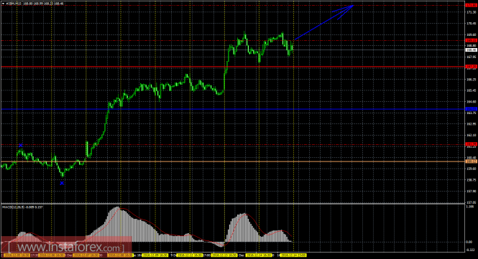Screen dimensions: 478x259
Task: Click the red 169.15 price label on axis
Action: 471,40
